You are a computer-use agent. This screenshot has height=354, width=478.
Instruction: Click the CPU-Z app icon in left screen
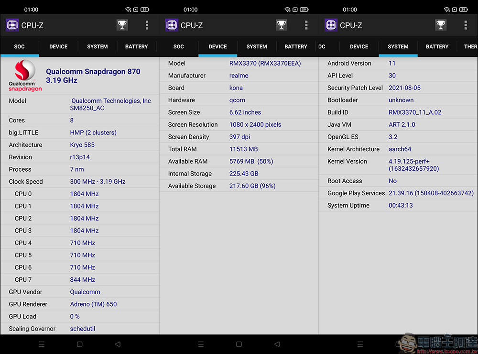(12, 25)
